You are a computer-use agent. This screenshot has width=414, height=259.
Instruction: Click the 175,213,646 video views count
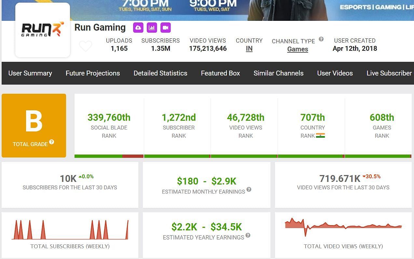(208, 48)
